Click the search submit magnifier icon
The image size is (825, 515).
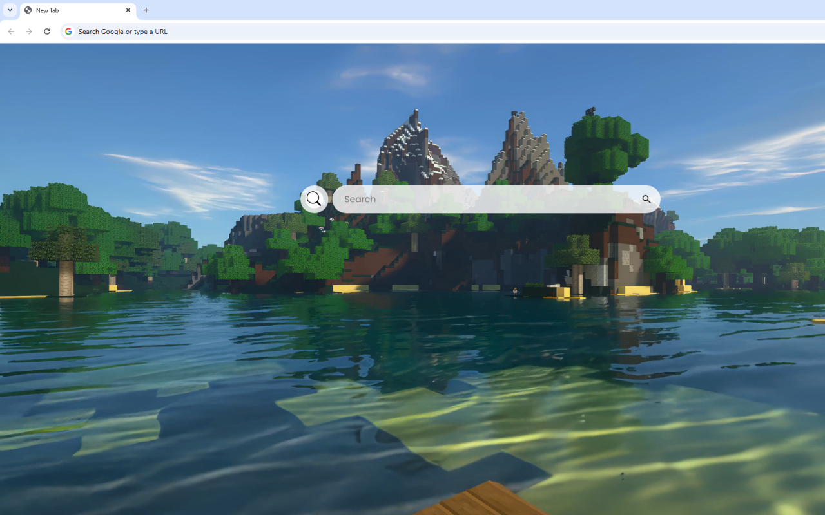[646, 199]
